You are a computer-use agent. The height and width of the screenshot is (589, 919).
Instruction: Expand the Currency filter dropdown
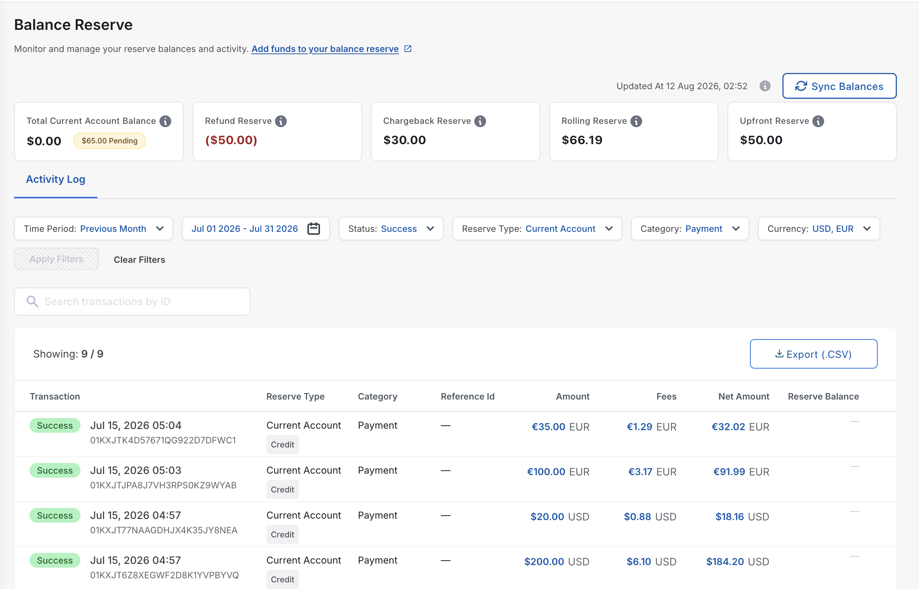(x=819, y=228)
